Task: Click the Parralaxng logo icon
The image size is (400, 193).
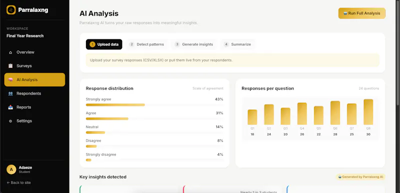Action: click(11, 10)
